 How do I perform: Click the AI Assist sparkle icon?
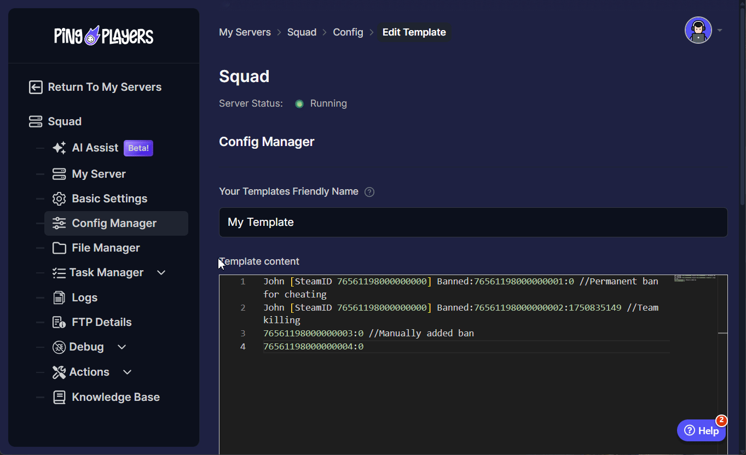[59, 148]
